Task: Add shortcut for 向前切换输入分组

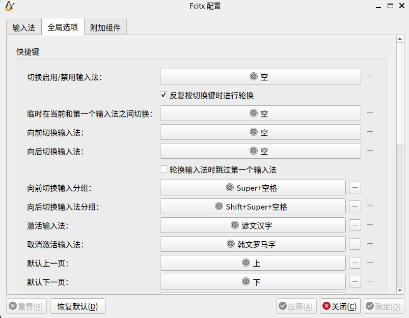Action: tap(370, 187)
